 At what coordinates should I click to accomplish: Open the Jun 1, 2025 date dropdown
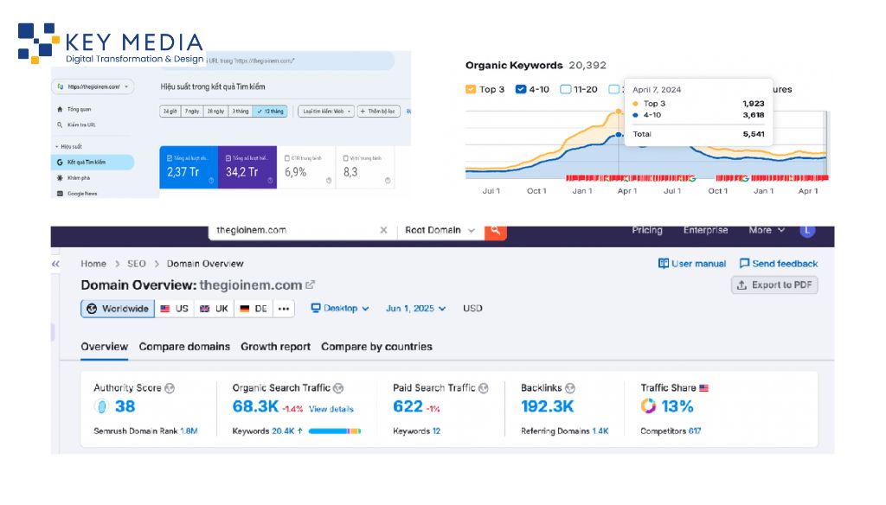pos(416,309)
